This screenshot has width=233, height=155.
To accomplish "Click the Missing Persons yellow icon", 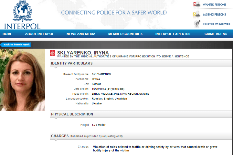I will point(196,15).
